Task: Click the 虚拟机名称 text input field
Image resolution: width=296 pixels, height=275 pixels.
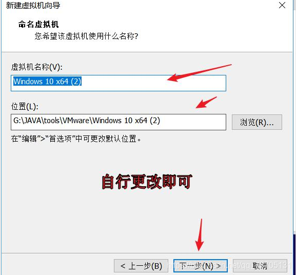Action: [119, 83]
